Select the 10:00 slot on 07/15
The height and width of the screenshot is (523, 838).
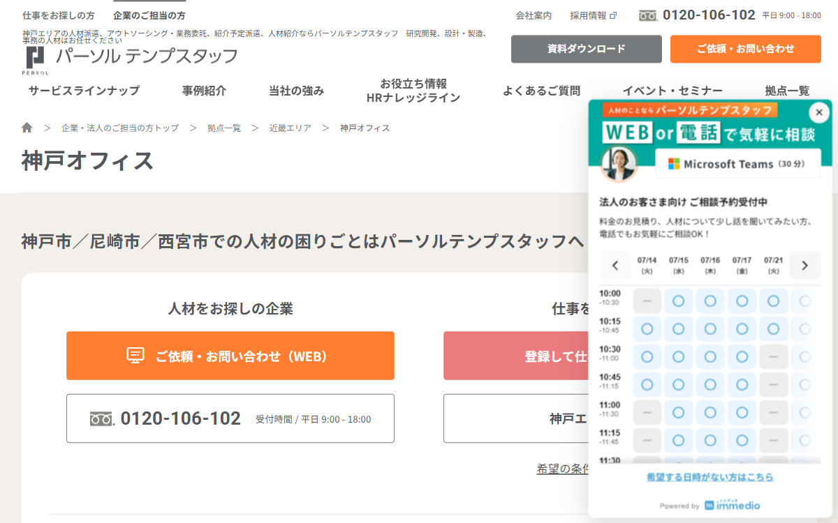pos(678,301)
